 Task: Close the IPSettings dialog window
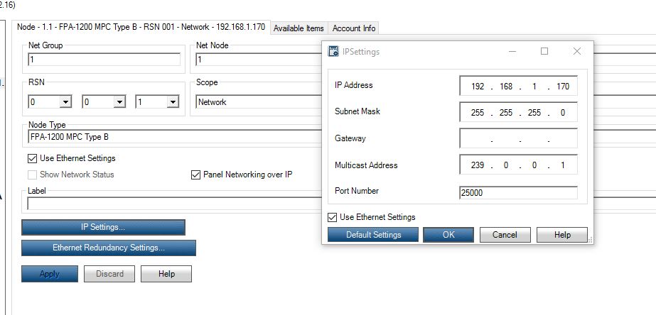(x=577, y=52)
